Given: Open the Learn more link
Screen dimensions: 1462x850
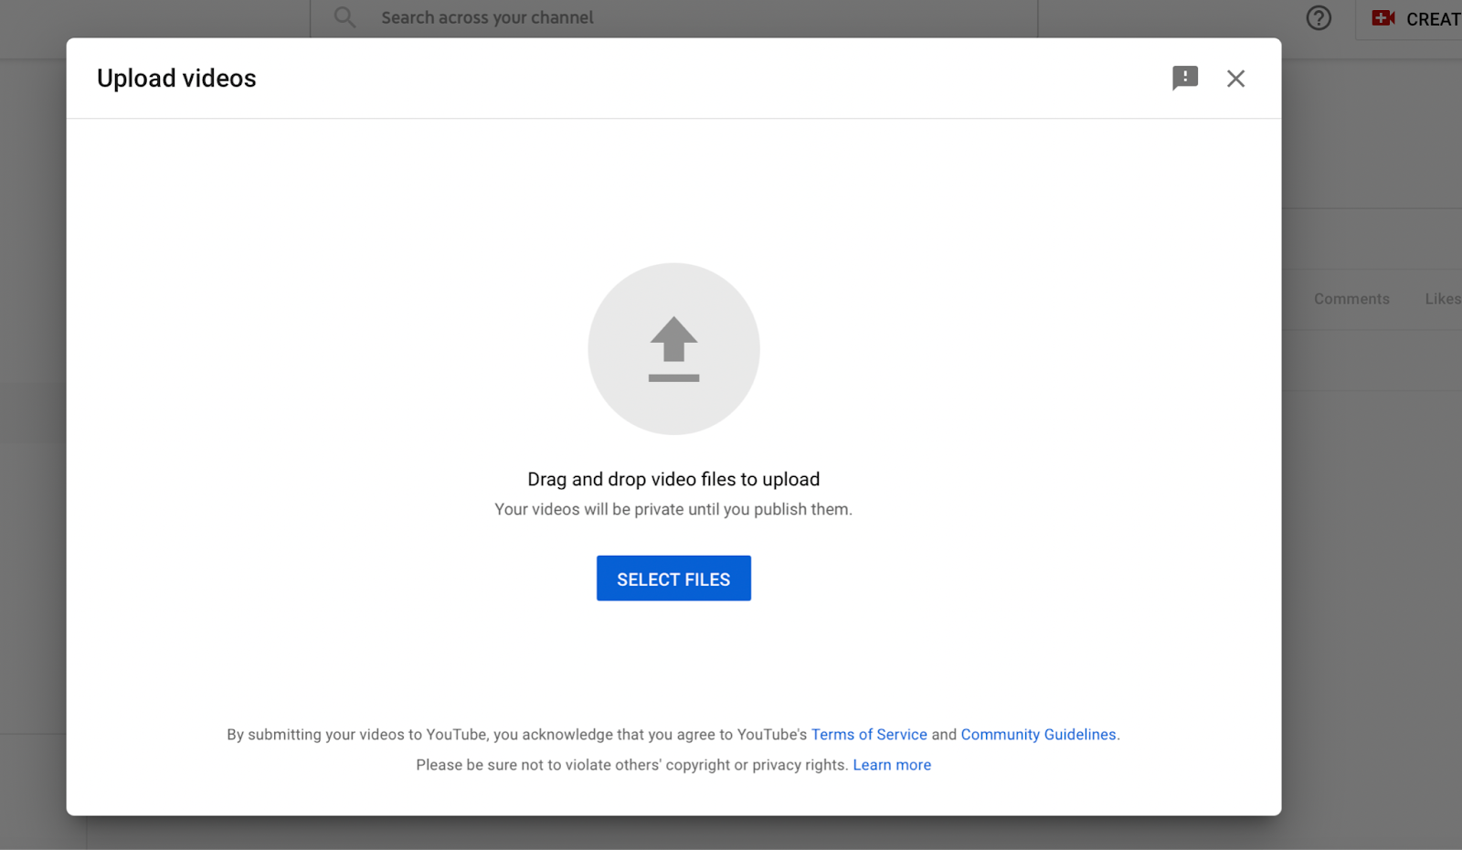Looking at the screenshot, I should coord(892,765).
